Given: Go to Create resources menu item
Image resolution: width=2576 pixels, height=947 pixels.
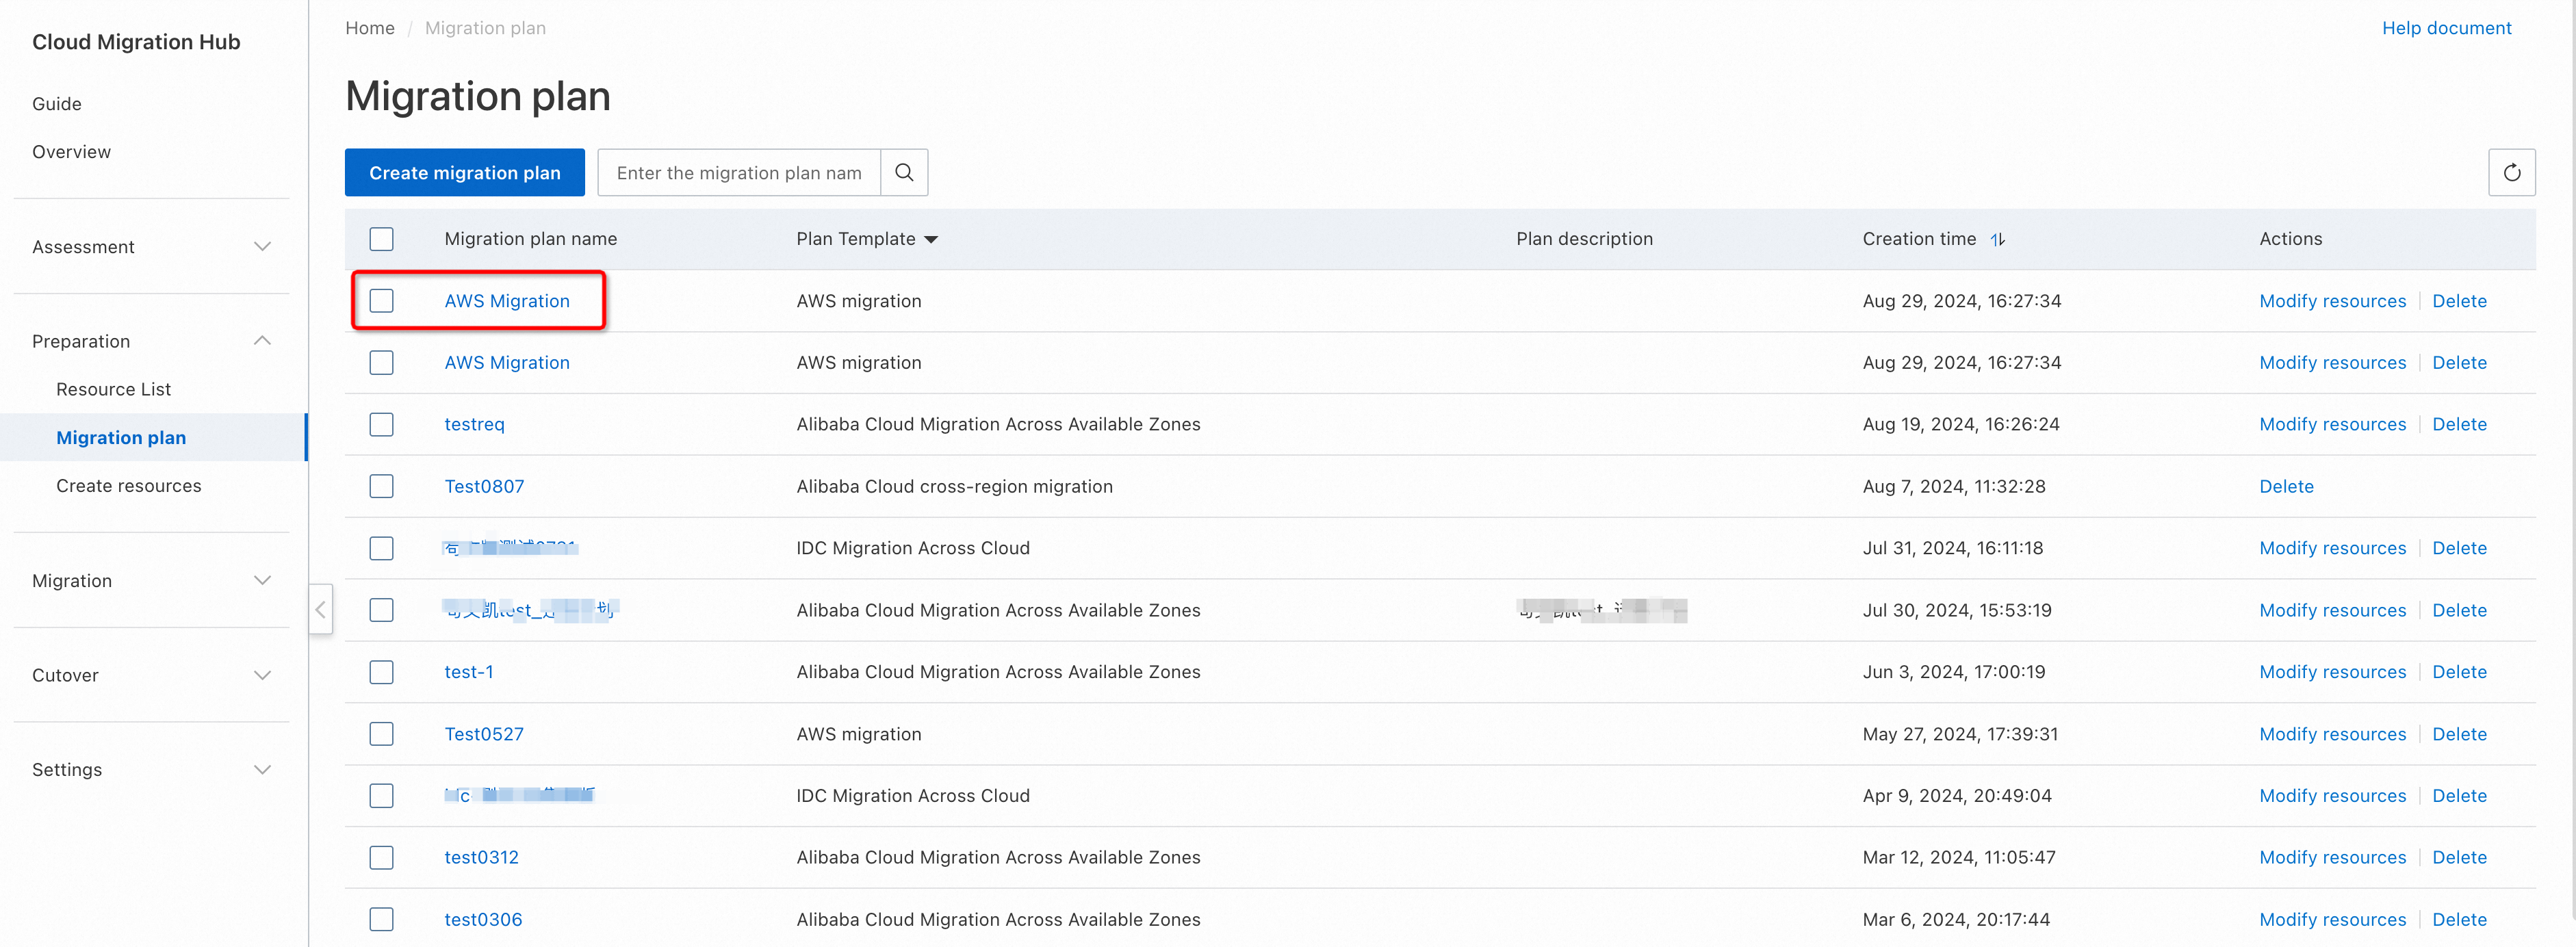Looking at the screenshot, I should [x=128, y=485].
